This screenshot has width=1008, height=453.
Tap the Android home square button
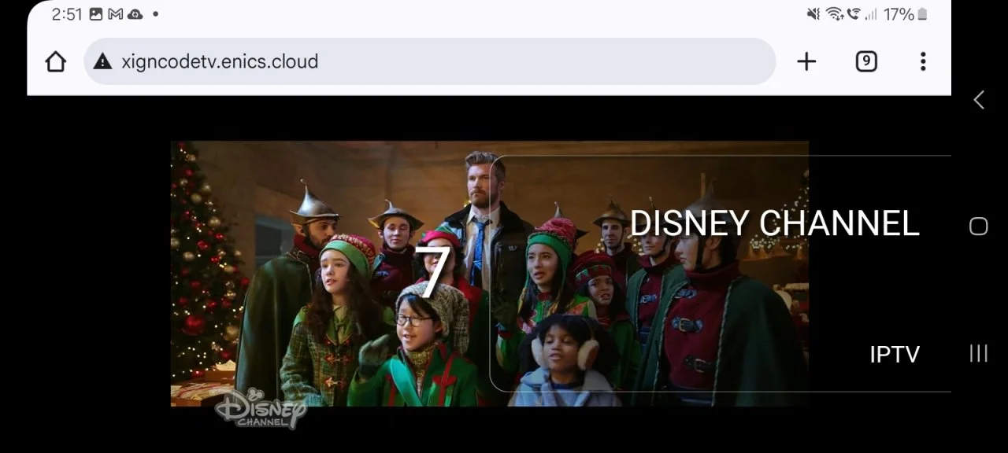click(x=978, y=226)
